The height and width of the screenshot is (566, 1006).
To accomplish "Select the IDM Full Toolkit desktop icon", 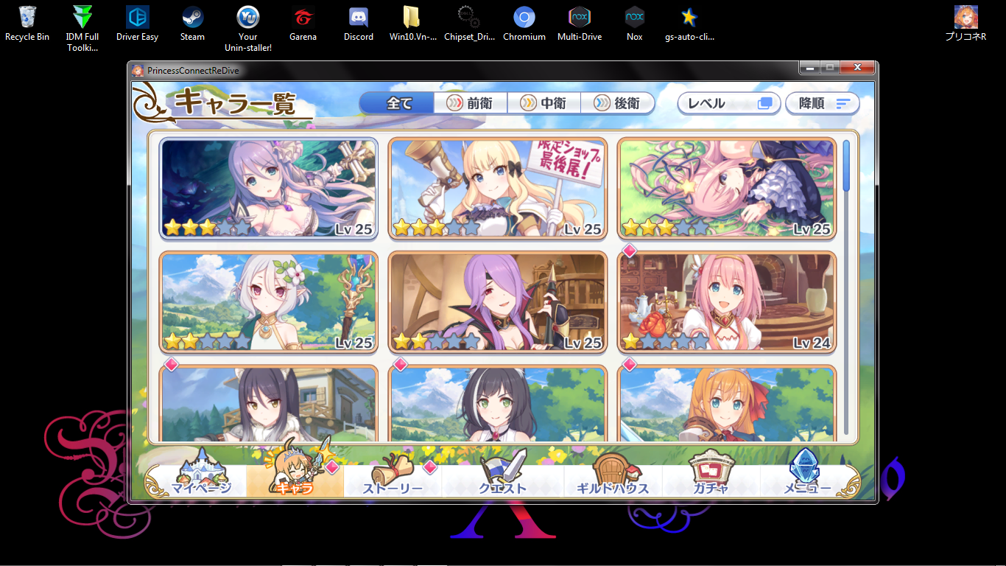I will click(x=82, y=29).
